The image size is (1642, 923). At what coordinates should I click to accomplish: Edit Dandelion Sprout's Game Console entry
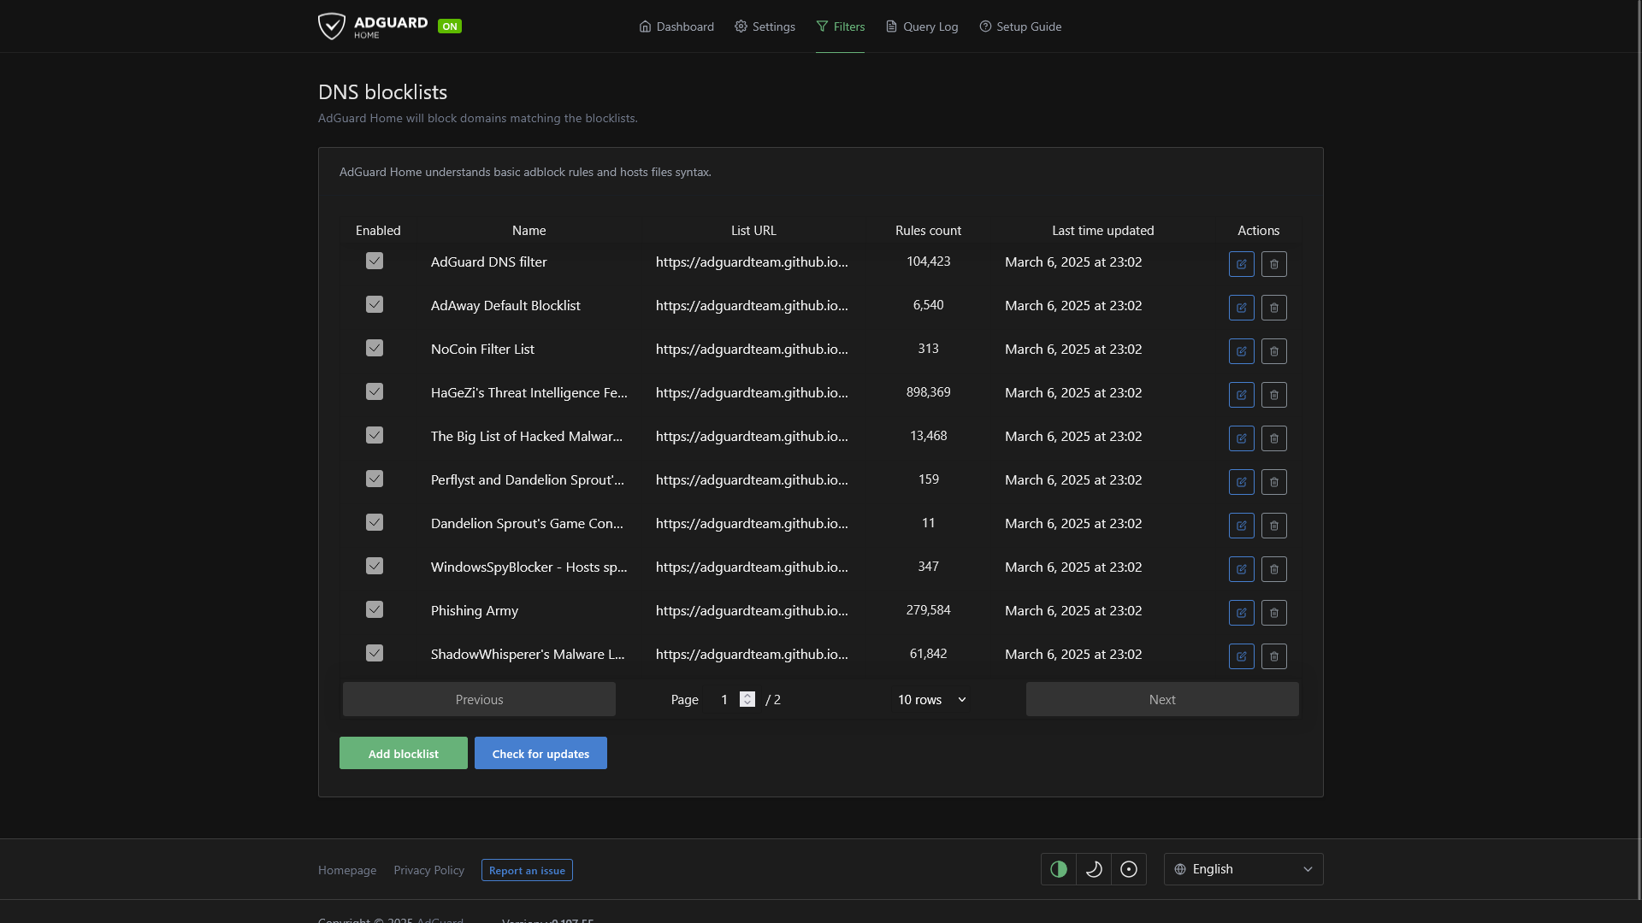coord(1241,526)
